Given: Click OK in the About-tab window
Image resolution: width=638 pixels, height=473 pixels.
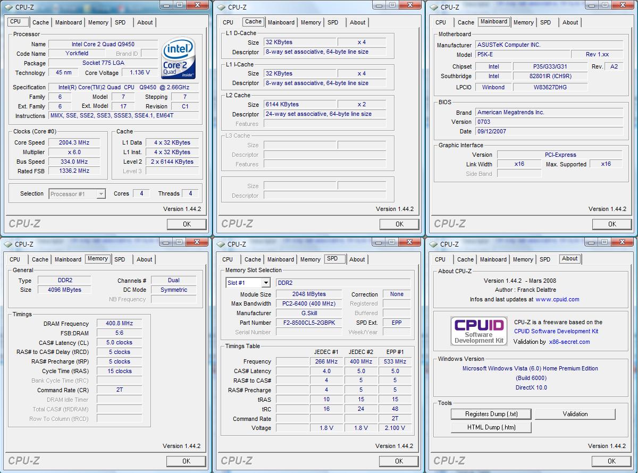Looking at the screenshot, I should point(611,461).
